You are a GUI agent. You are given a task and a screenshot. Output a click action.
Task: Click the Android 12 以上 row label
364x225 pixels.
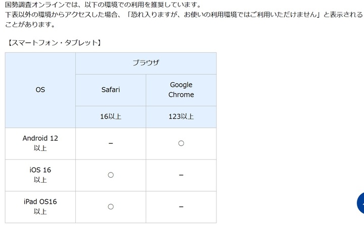(40, 143)
